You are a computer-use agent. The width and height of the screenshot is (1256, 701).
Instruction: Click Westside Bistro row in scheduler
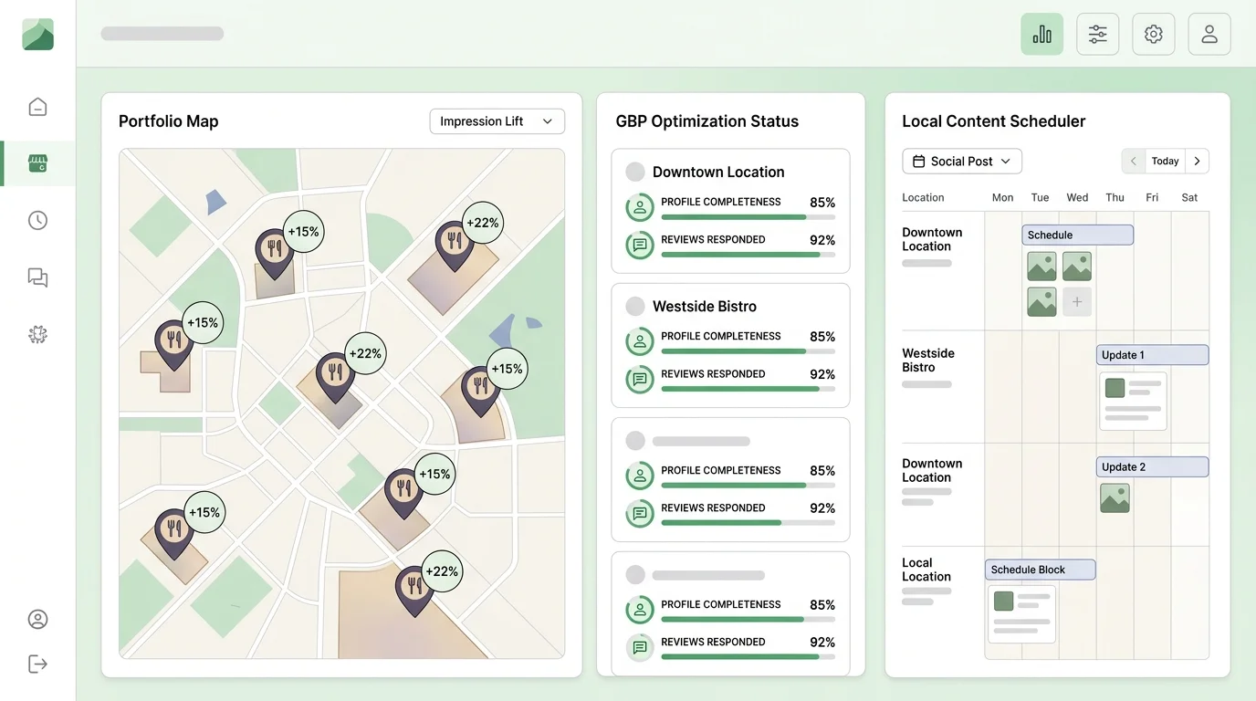pos(1055,387)
